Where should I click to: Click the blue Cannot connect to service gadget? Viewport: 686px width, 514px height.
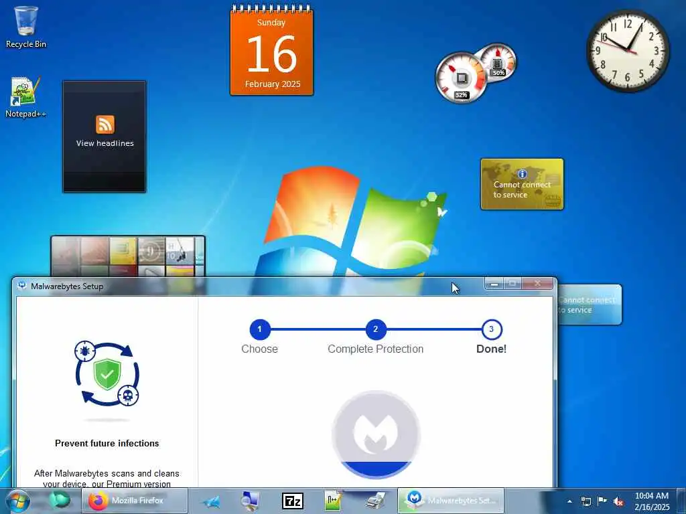coord(590,305)
